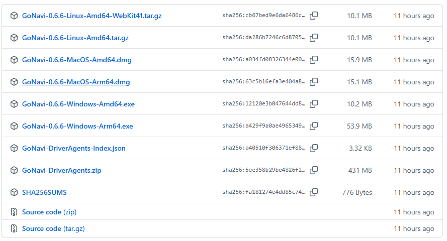This screenshot has width=447, height=241.
Task: Copy hash for Windows-Arm64.exe asset
Action: pos(314,126)
